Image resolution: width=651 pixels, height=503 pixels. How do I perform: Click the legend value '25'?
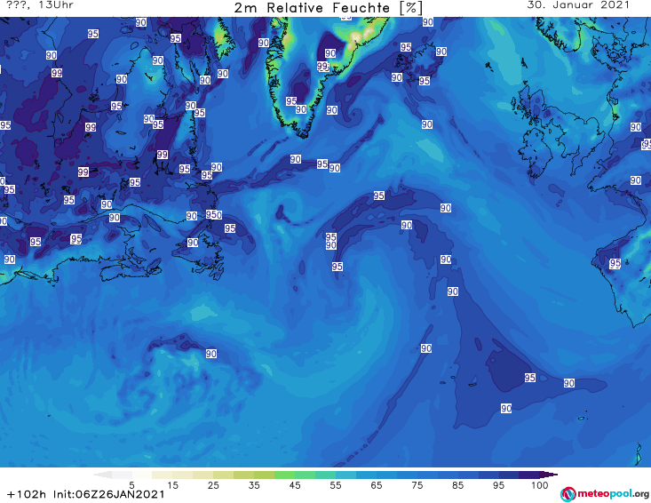[x=213, y=485]
